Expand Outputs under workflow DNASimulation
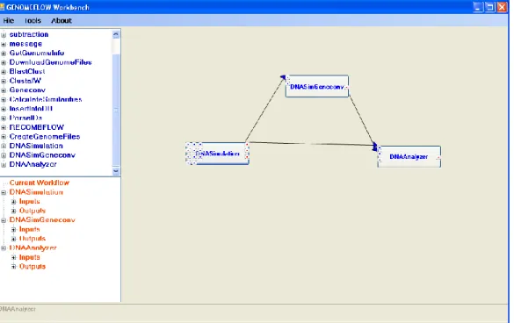514x323 pixels. click(13, 211)
